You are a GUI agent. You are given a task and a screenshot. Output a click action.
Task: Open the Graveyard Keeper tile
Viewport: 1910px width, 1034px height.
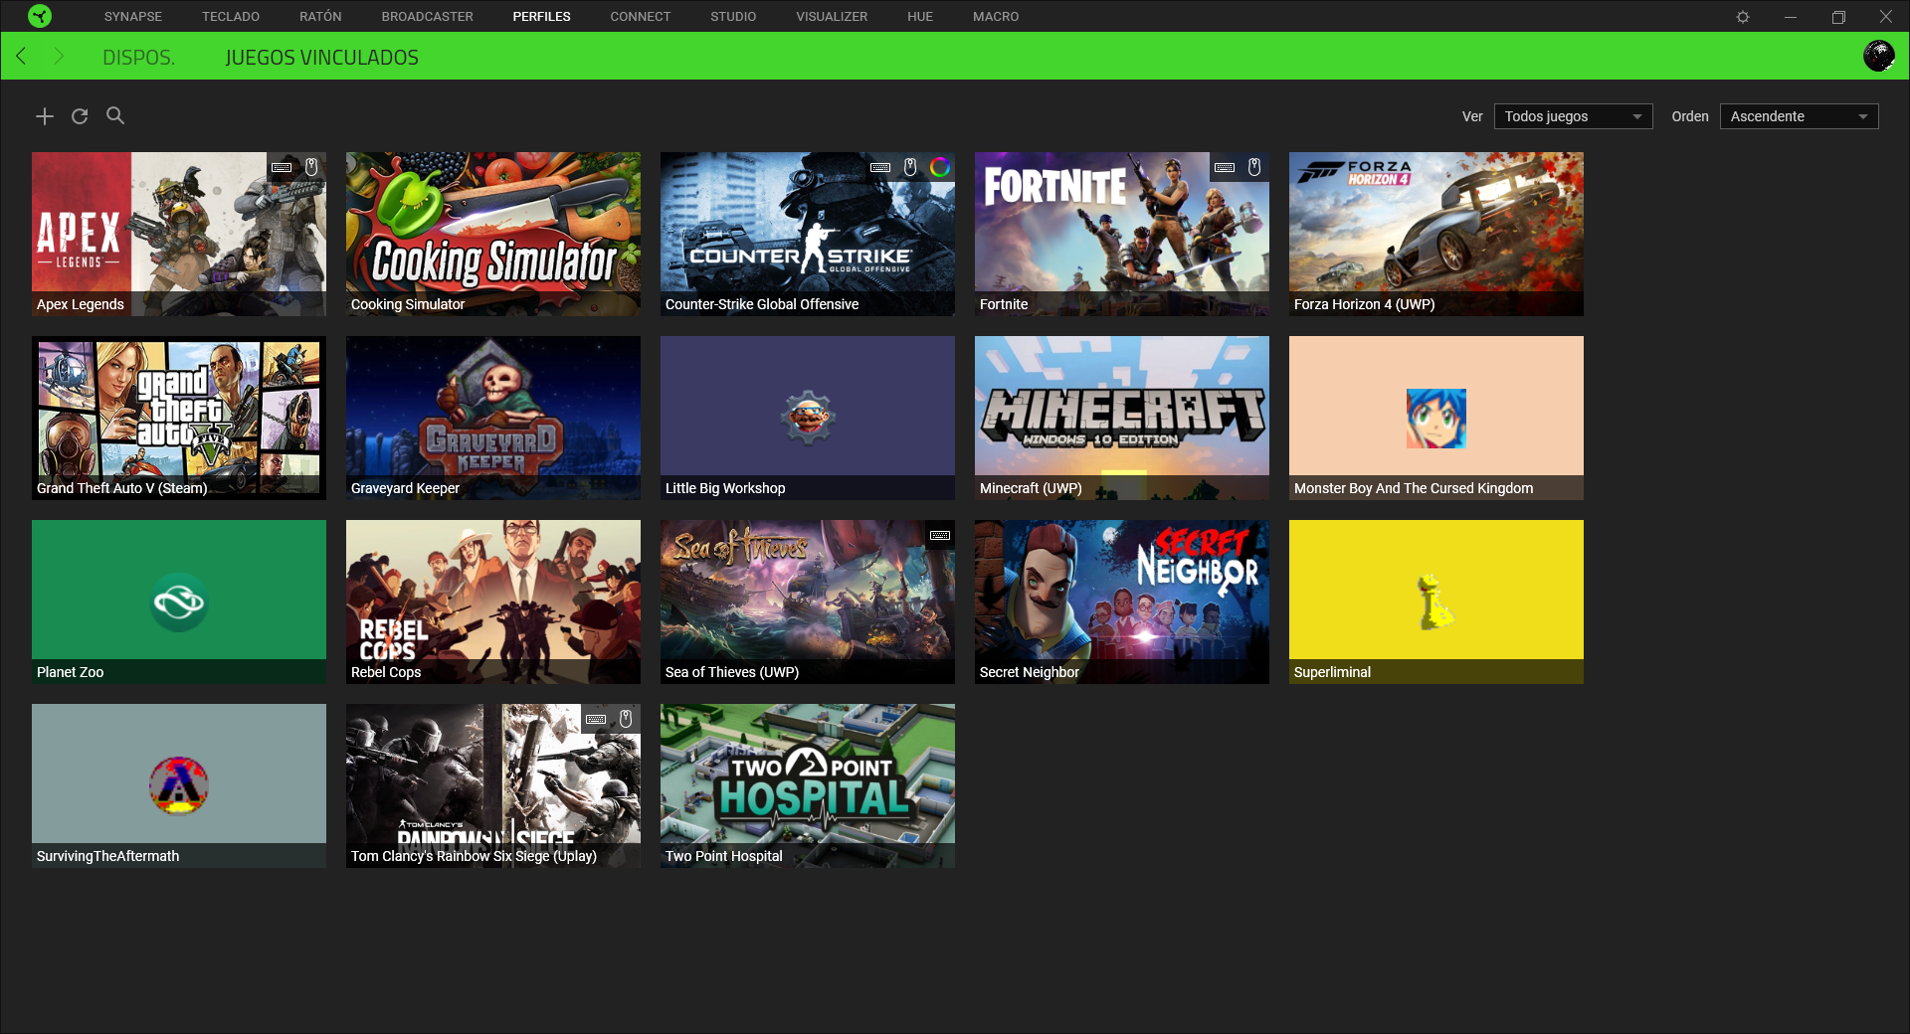click(x=493, y=418)
